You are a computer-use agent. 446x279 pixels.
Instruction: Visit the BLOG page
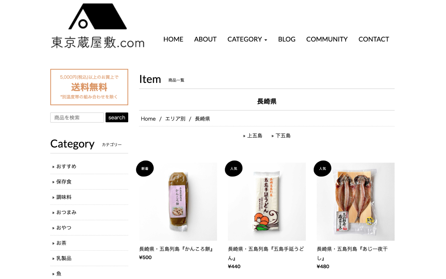287,39
